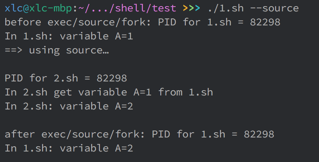Click the hostname xlc-mbp in the prompt

point(50,8)
